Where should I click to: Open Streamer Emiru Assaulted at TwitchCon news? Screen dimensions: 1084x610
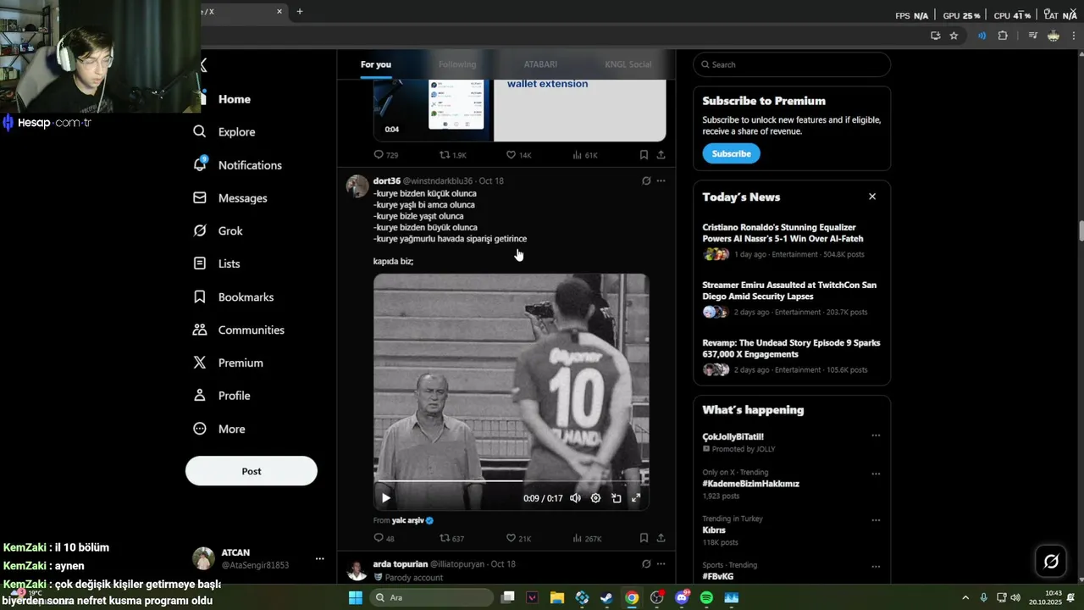click(x=789, y=291)
